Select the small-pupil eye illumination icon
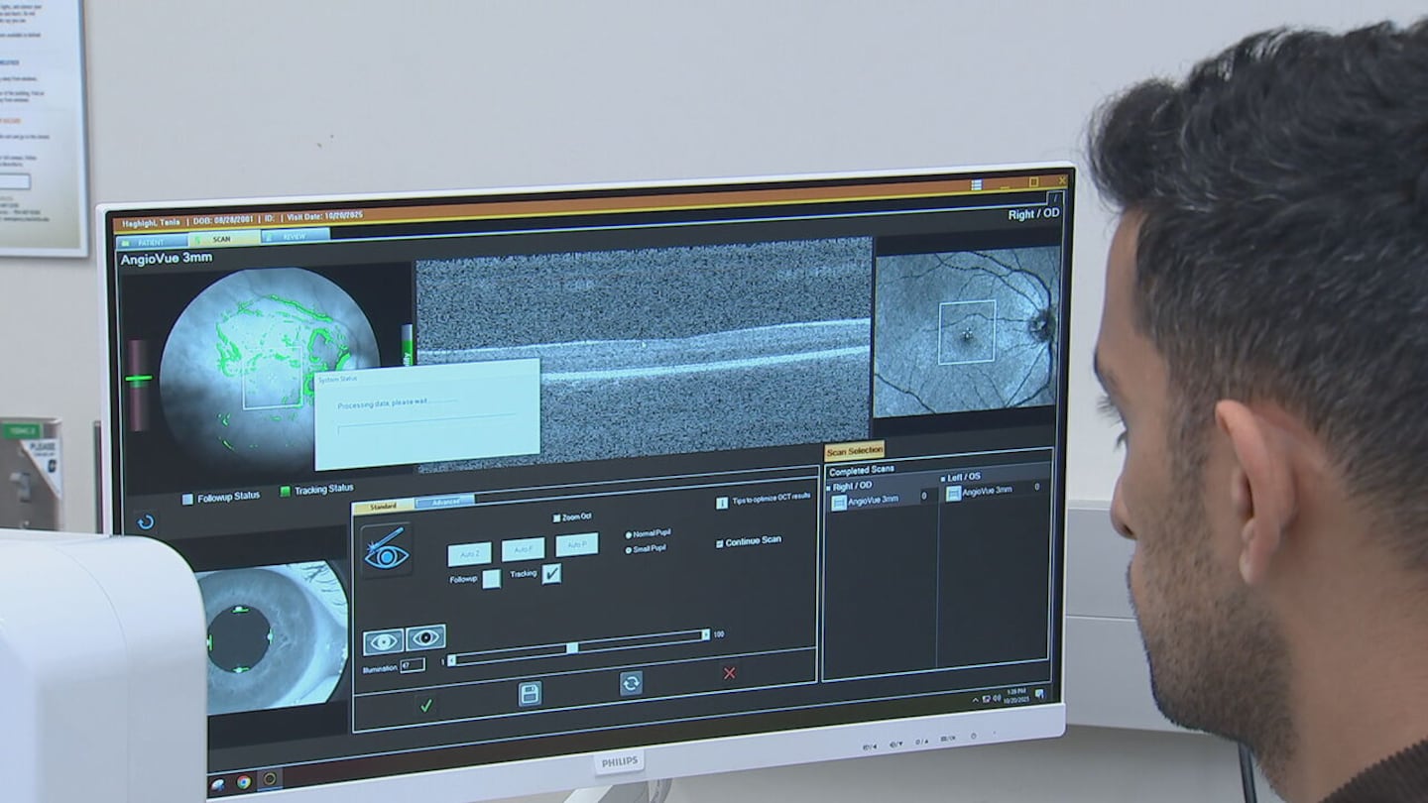 point(383,641)
